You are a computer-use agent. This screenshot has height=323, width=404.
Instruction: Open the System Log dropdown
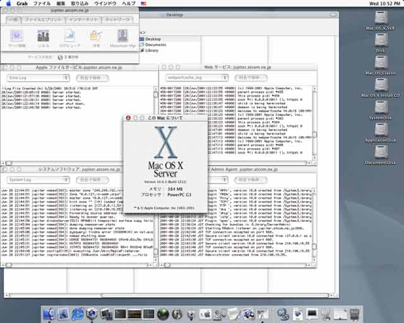click(x=38, y=180)
